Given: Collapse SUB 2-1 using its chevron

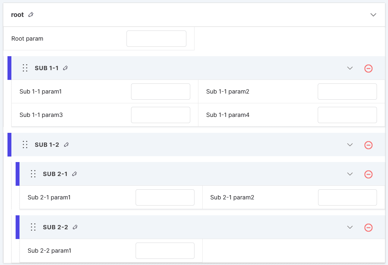Looking at the screenshot, I should [x=350, y=174].
